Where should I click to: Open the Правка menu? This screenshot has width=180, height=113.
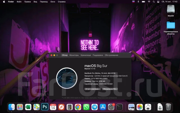point(28,2)
